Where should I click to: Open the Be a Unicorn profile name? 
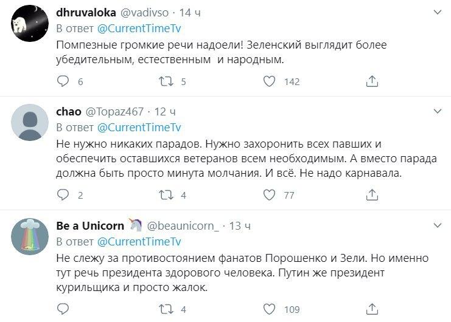point(90,226)
